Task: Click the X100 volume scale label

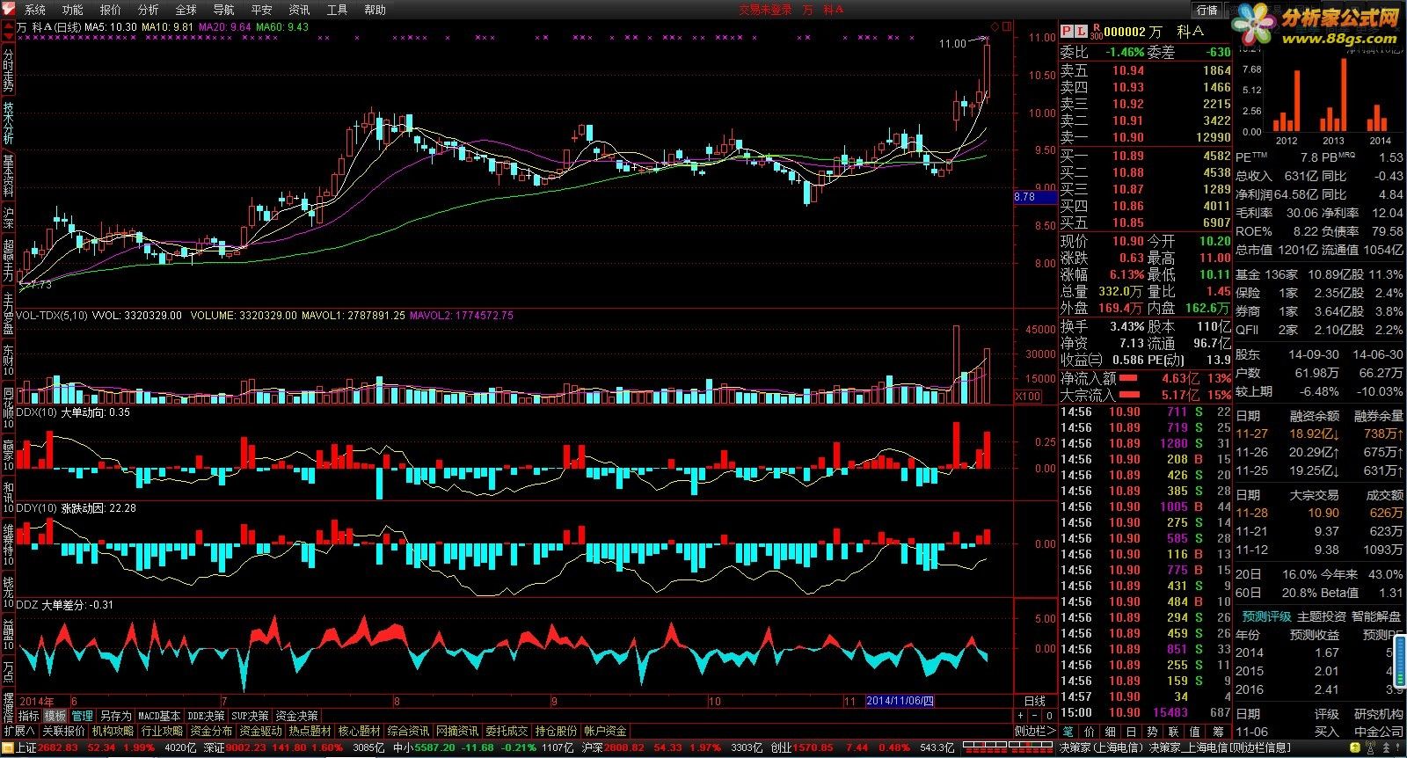Action: click(1027, 397)
